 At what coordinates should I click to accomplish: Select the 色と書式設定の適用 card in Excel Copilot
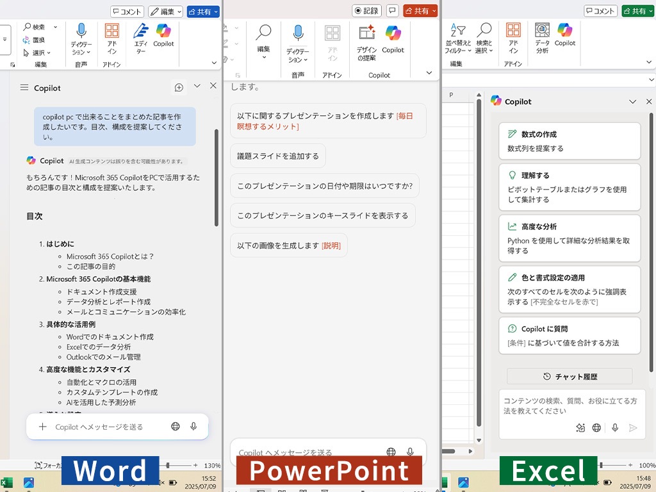tap(570, 290)
